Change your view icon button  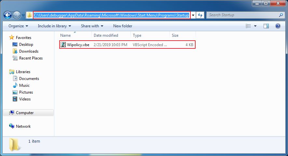tap(248, 26)
